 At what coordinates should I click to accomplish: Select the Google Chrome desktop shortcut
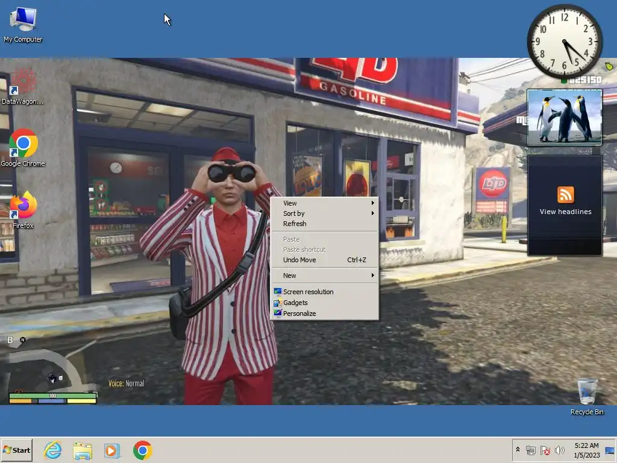pyautogui.click(x=23, y=147)
